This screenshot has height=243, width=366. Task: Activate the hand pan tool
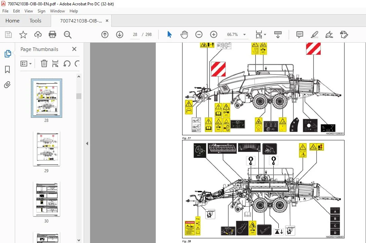pos(184,35)
